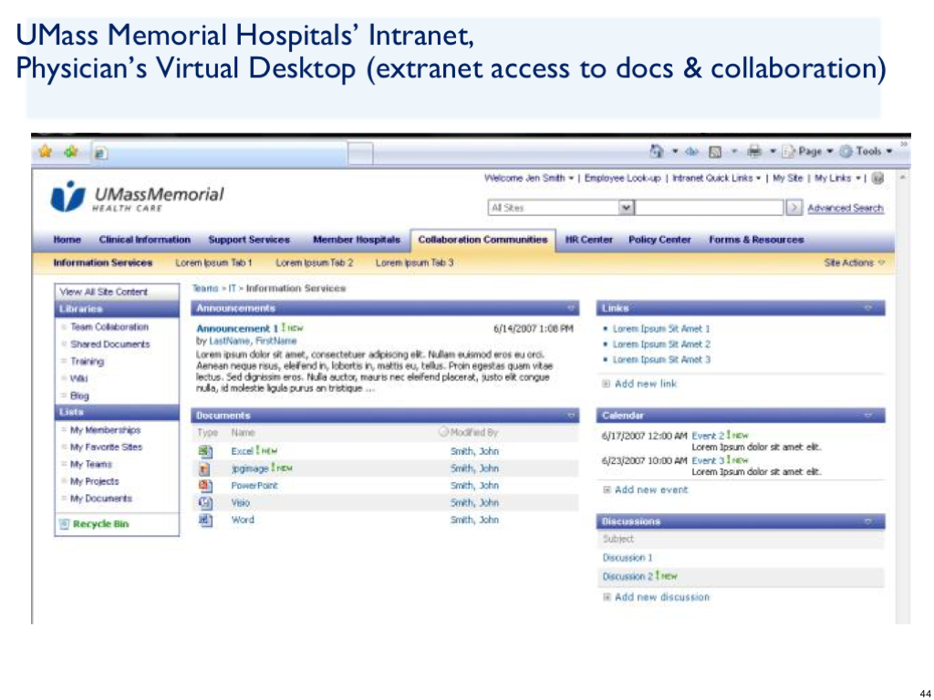Click the UMass Memorial Health Care logo
Viewport: 934px width, 700px height.
click(x=137, y=197)
